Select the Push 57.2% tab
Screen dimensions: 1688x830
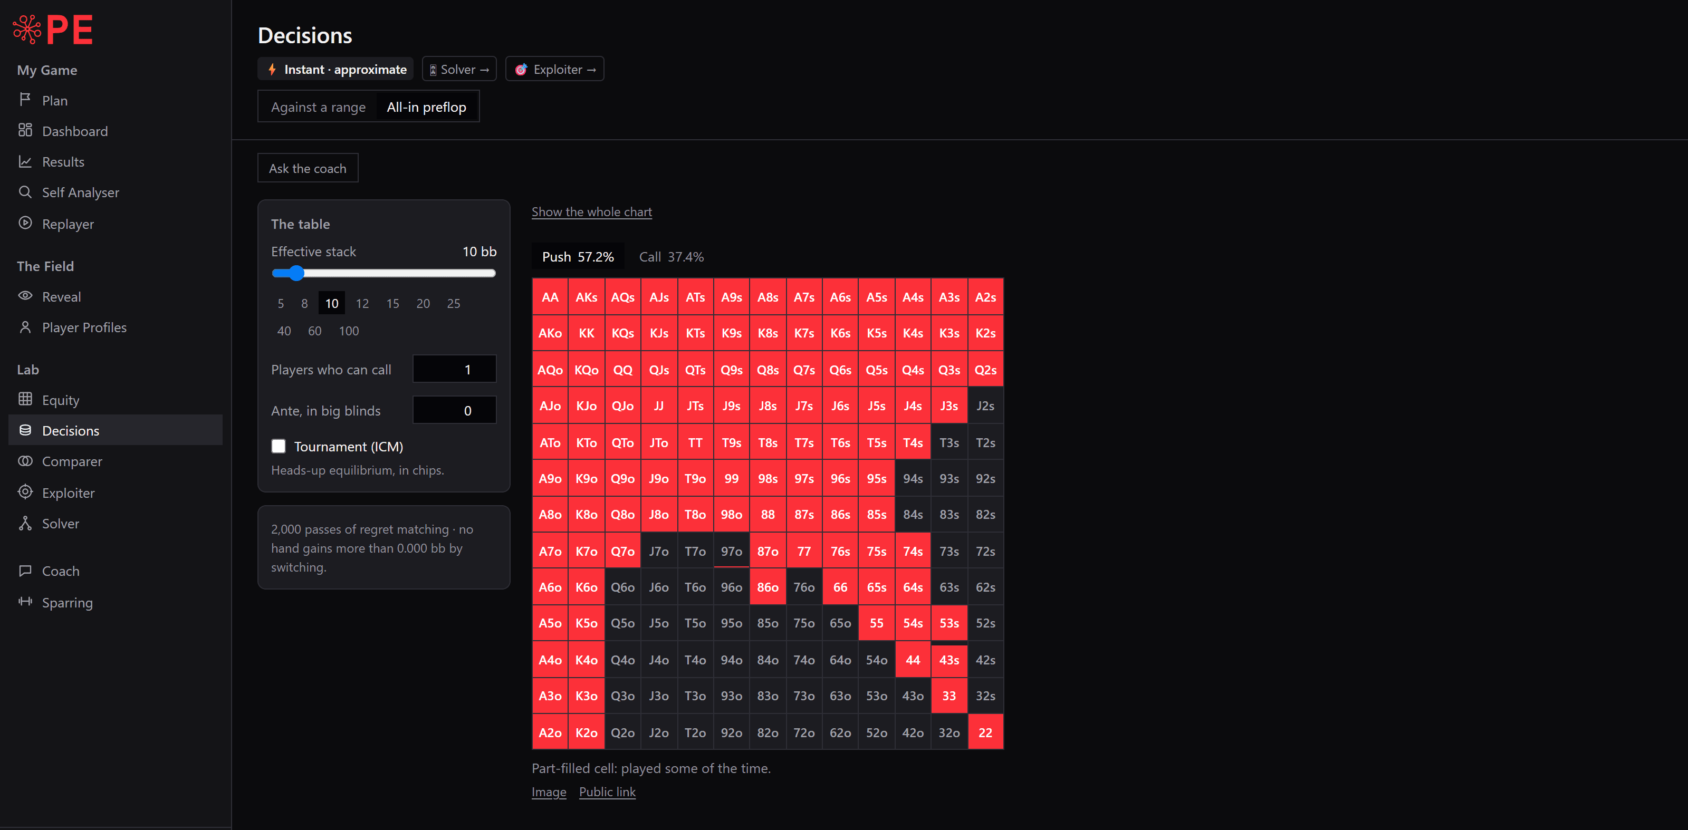point(577,257)
